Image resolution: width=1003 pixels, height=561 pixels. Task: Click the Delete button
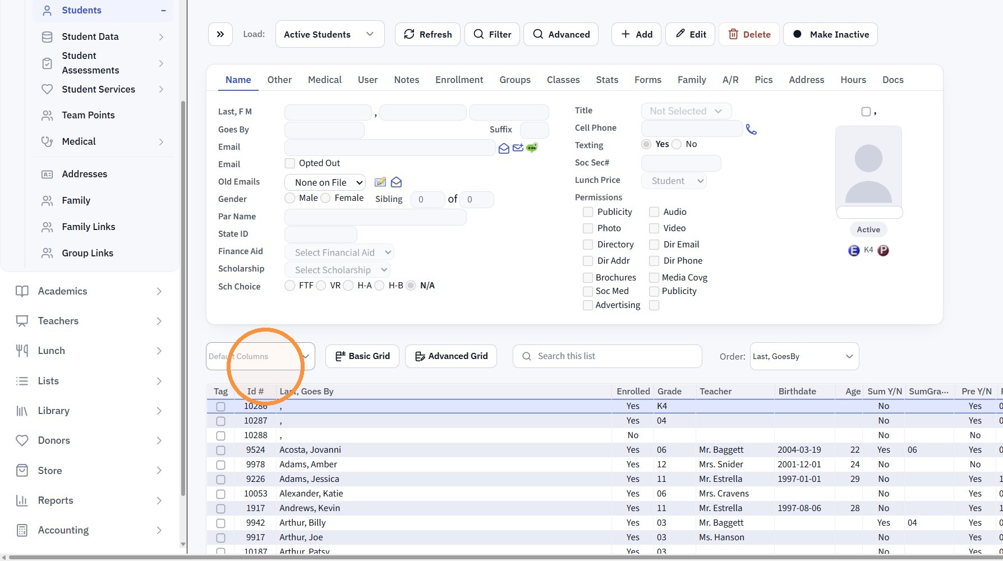749,34
